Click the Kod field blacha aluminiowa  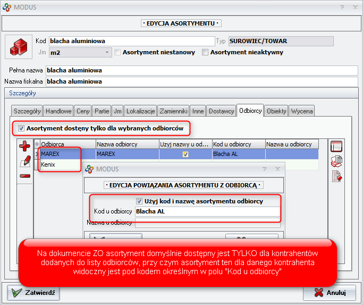132,41
